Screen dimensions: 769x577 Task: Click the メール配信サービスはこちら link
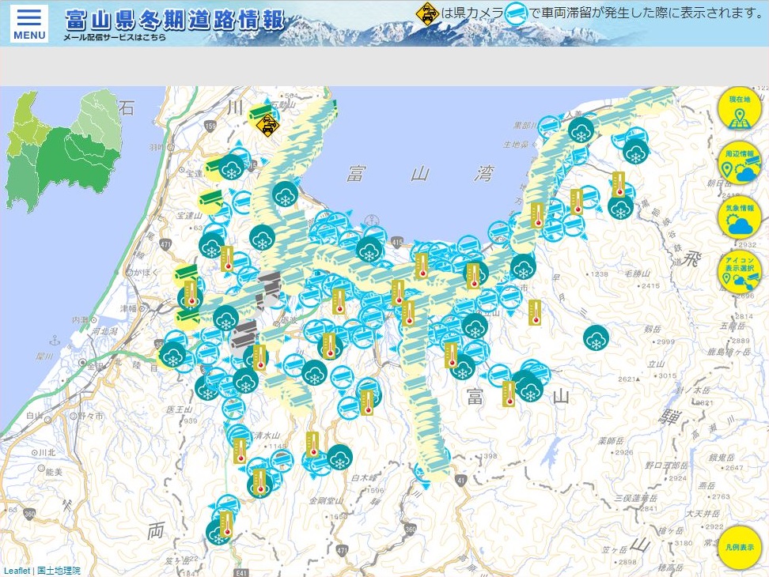tap(115, 37)
